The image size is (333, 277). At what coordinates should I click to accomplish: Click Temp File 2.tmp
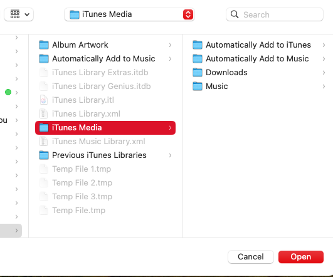tap(105, 183)
